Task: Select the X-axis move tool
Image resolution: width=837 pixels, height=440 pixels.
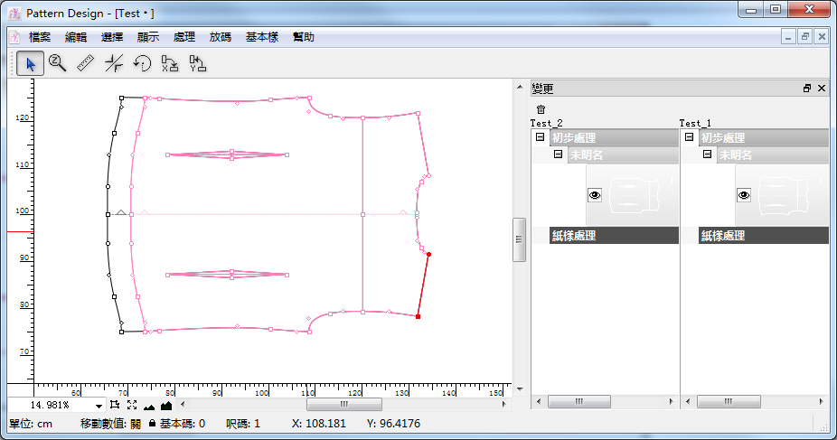Action: 170,63
